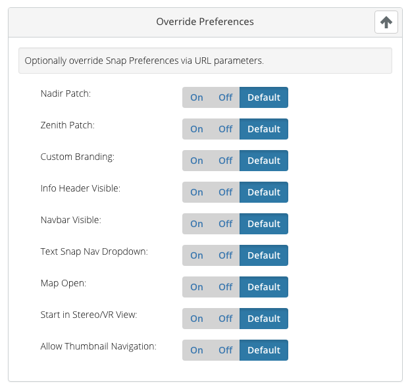
Task: Set Text Snap Nav Dropdown to Off
Action: click(225, 255)
